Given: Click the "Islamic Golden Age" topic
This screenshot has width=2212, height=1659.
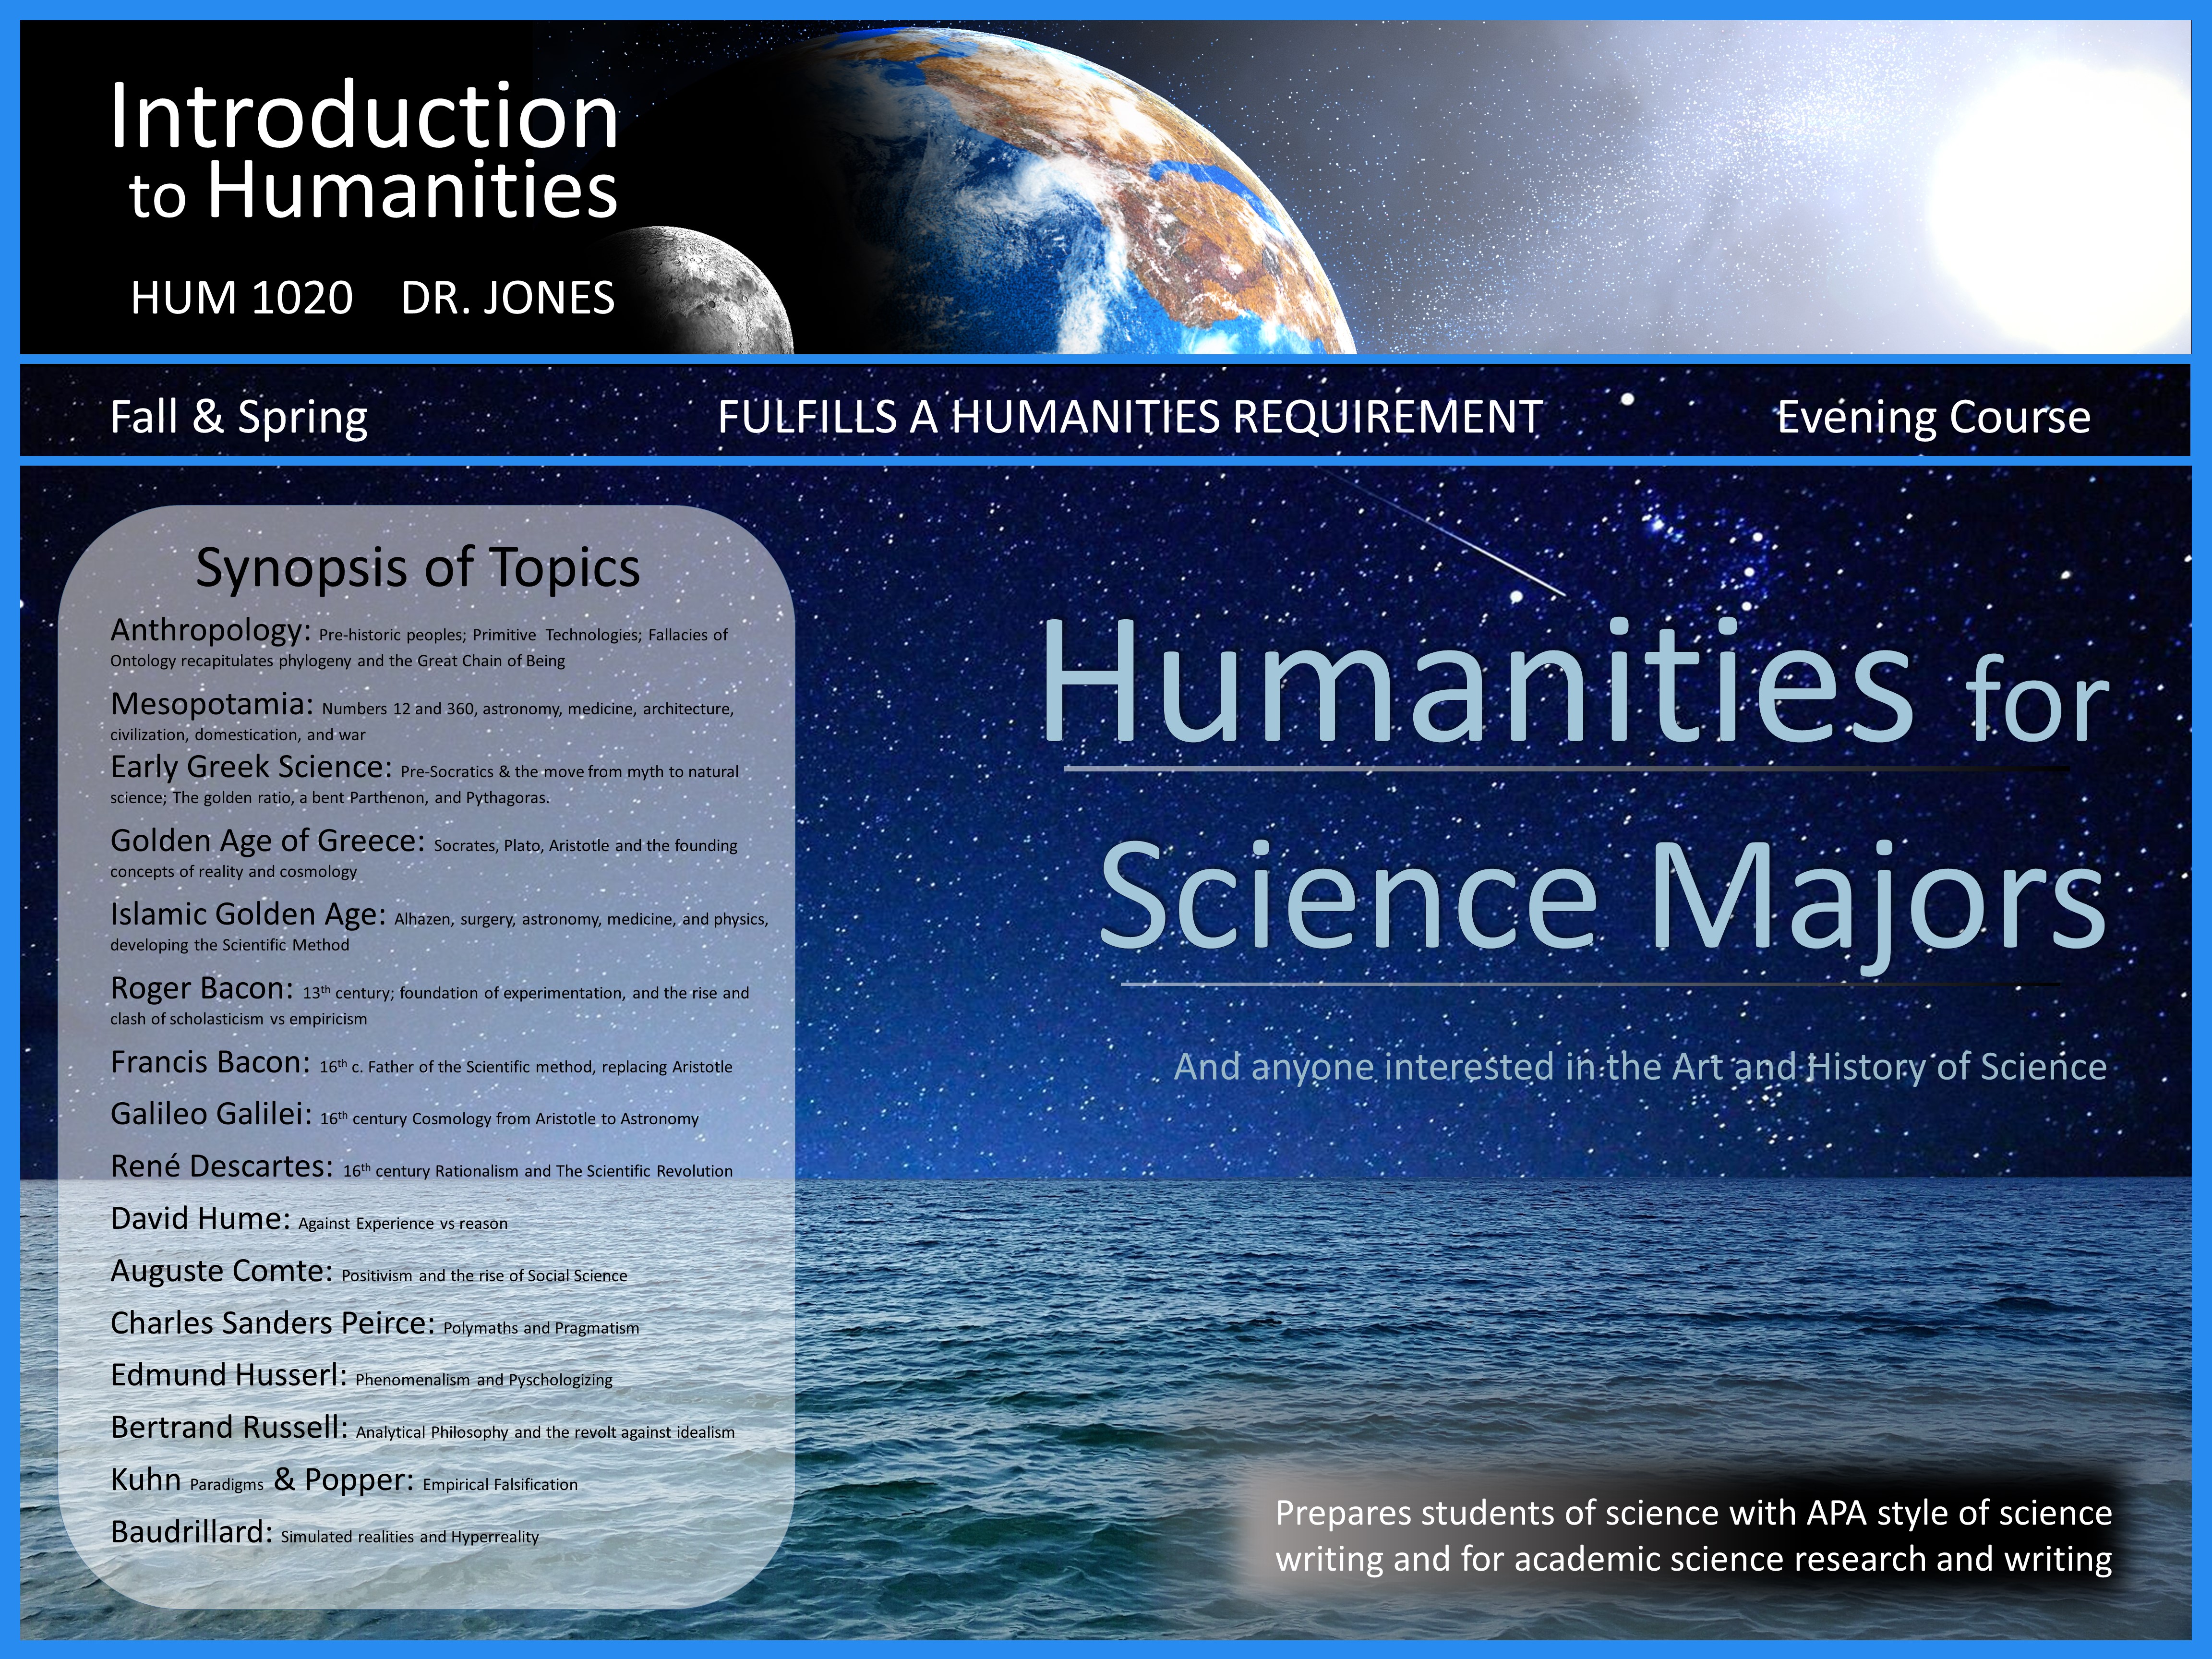Looking at the screenshot, I should [x=248, y=914].
